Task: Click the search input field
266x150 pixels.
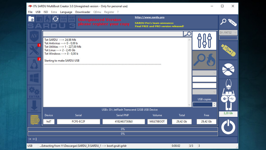Action: pos(113,34)
